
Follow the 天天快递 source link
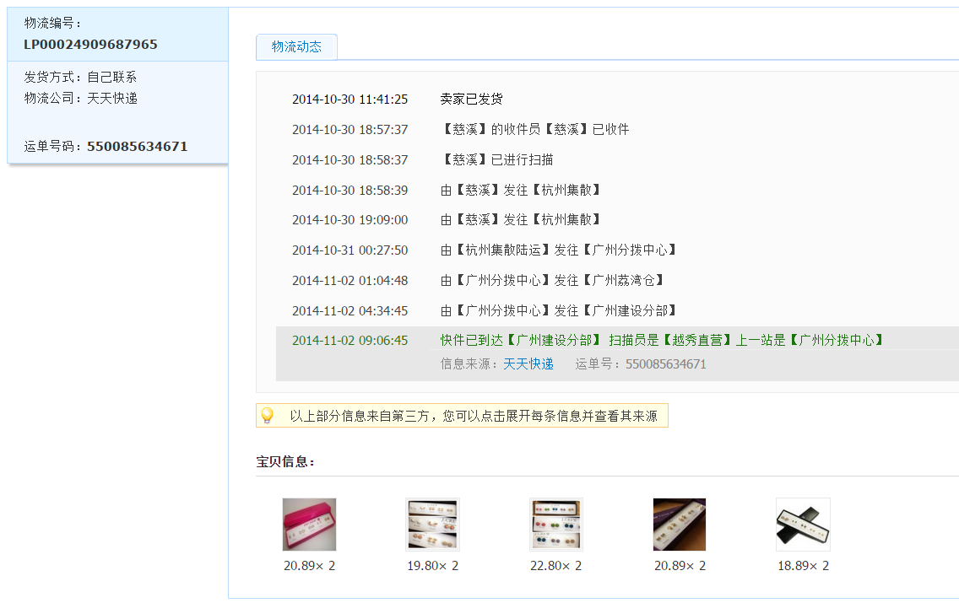tap(528, 364)
